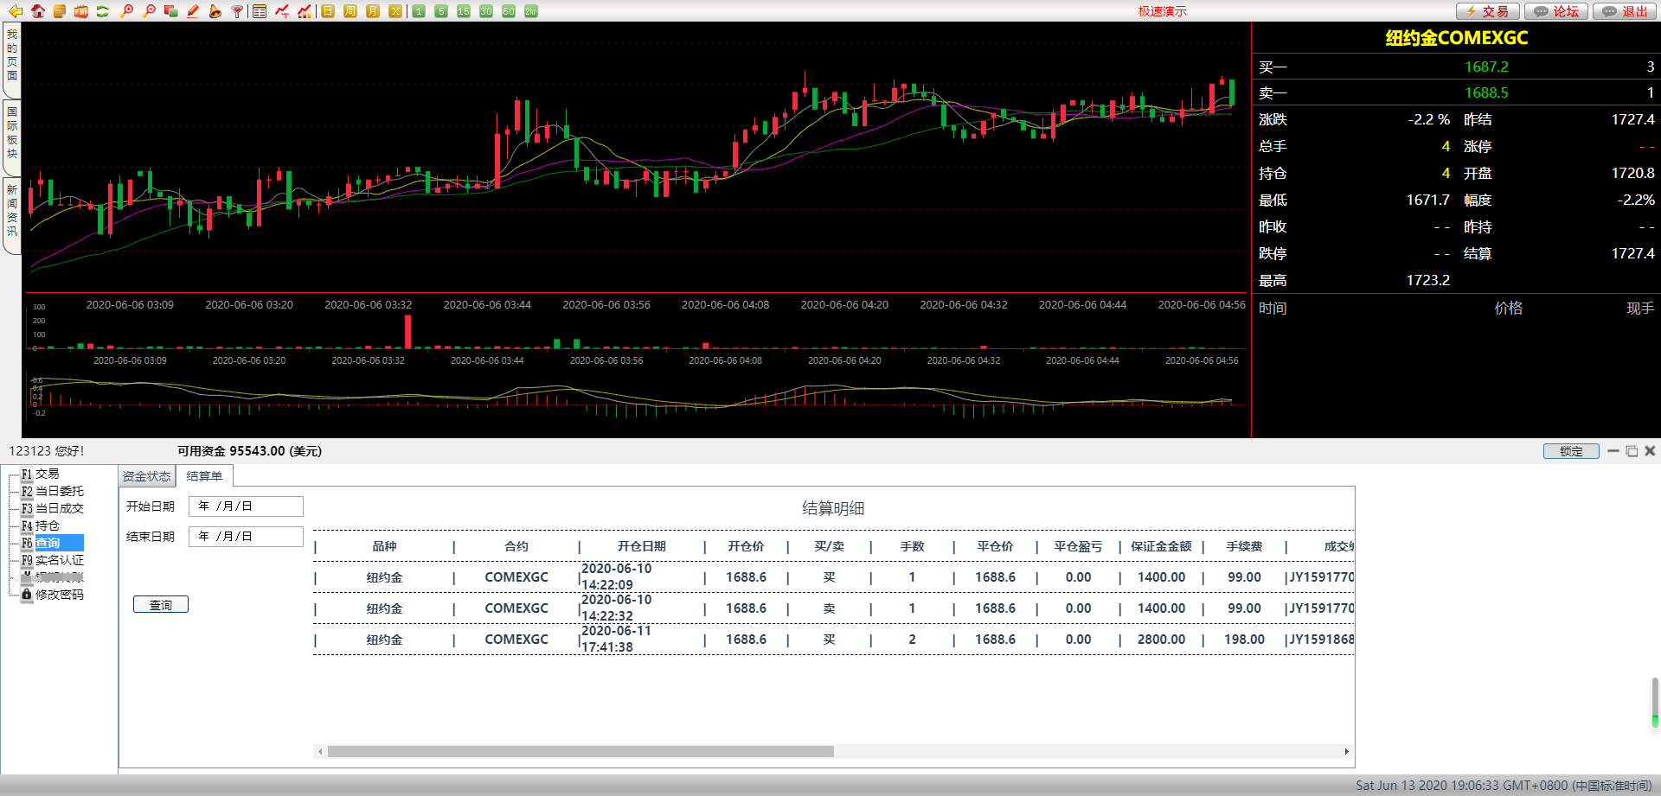Select the red pencil drawing tool
Image resolution: width=1661 pixels, height=796 pixels.
(193, 11)
